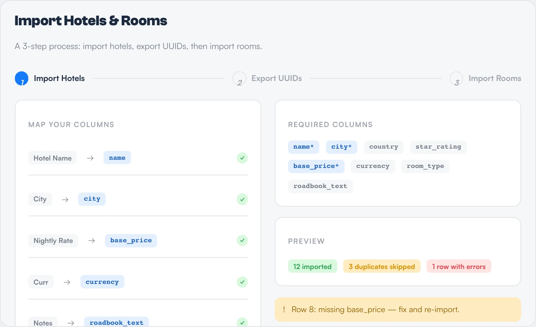Click arrow icon next to City source
The image size is (536, 327).
pos(65,200)
